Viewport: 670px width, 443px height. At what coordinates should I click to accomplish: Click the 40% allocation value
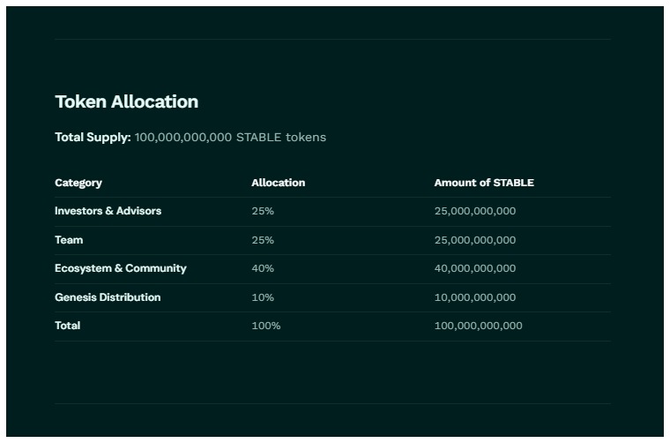tap(263, 268)
